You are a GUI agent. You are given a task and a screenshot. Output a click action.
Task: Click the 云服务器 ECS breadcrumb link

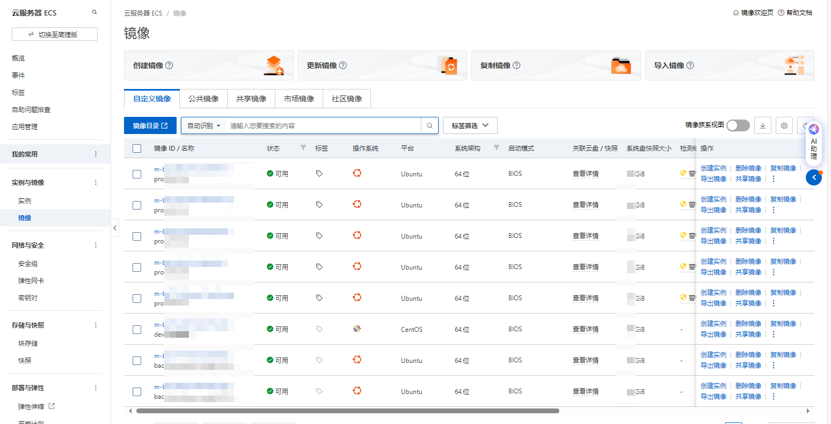pyautogui.click(x=143, y=13)
